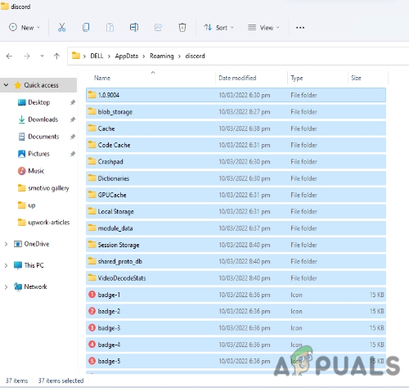Viewport: 409px width, 388px height.
Task: Open smotivo gallery folder in sidebar
Action: coord(48,188)
